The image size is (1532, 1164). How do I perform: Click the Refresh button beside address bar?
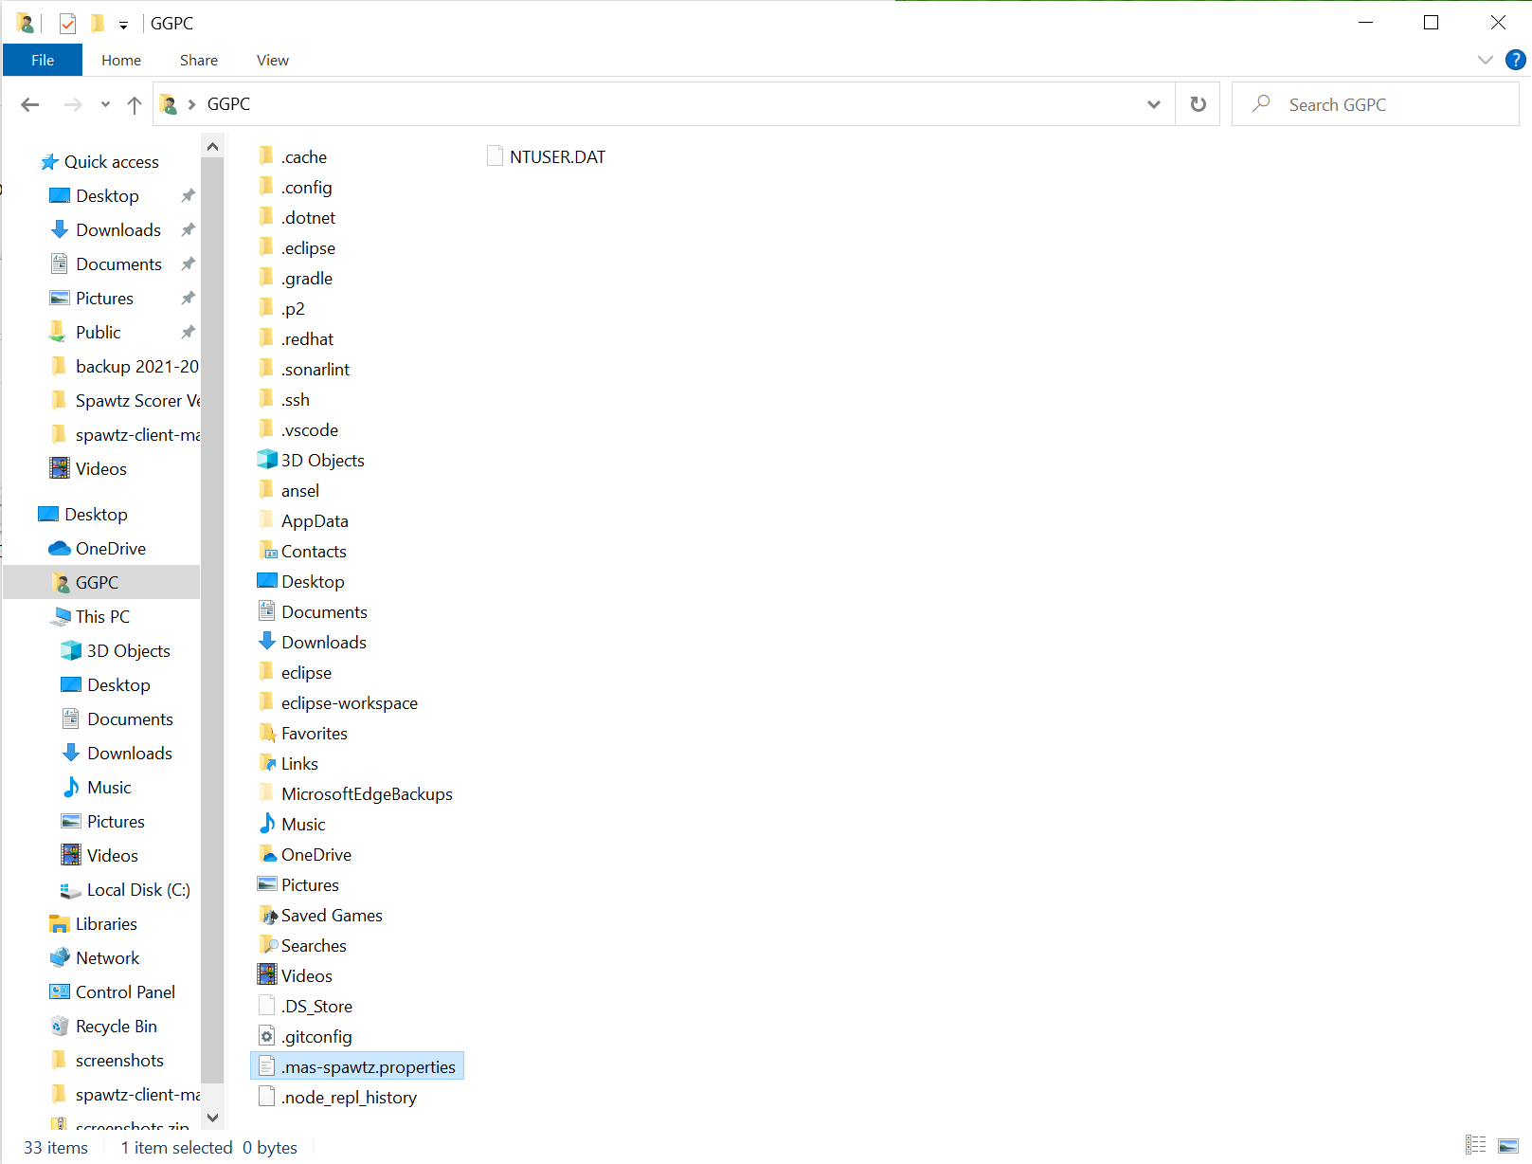[x=1199, y=104]
